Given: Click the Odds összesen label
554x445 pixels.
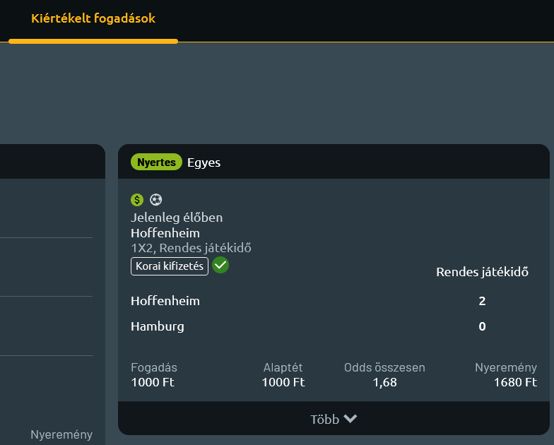Looking at the screenshot, I should (384, 367).
